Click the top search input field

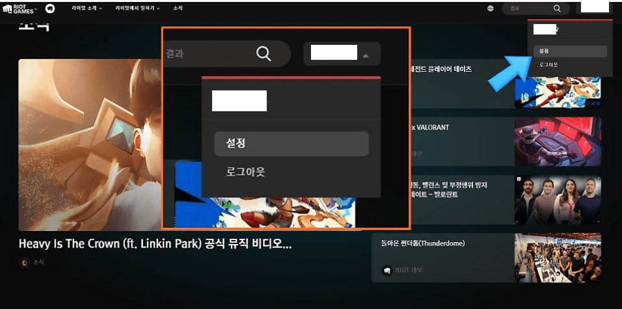tap(528, 8)
